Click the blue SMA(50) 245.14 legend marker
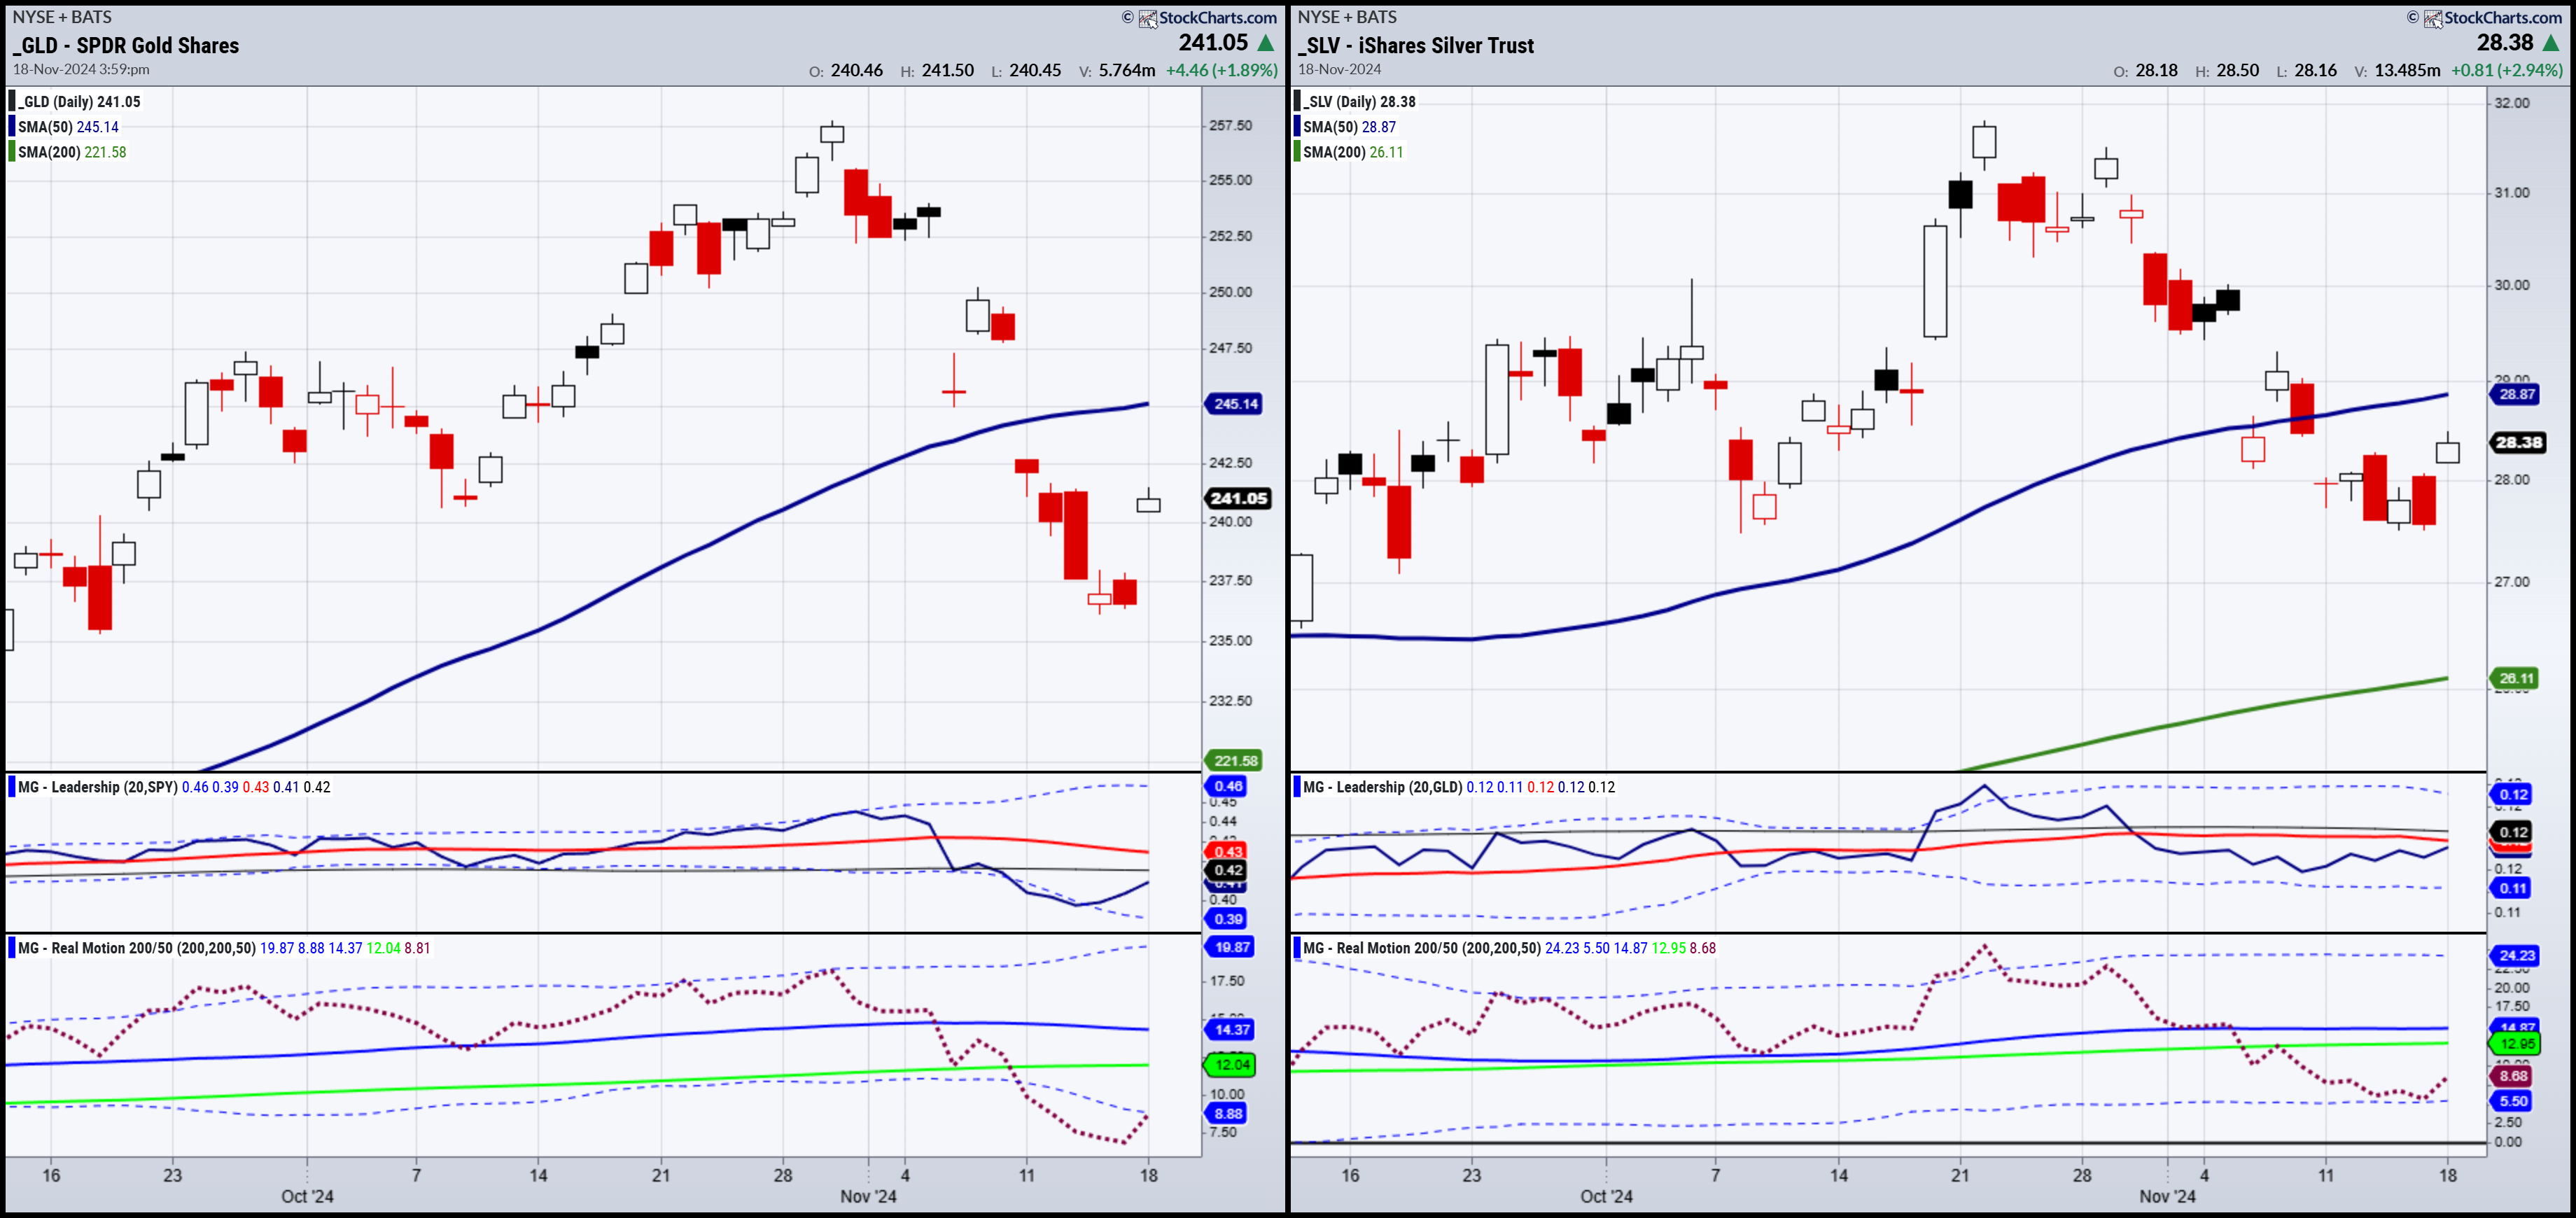 point(12,127)
